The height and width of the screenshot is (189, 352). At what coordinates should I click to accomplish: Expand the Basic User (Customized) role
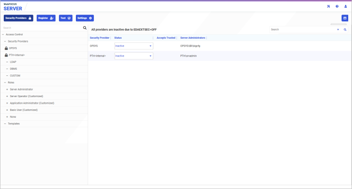coord(7,110)
